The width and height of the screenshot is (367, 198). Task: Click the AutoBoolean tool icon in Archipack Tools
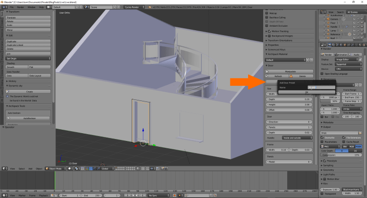8,118
